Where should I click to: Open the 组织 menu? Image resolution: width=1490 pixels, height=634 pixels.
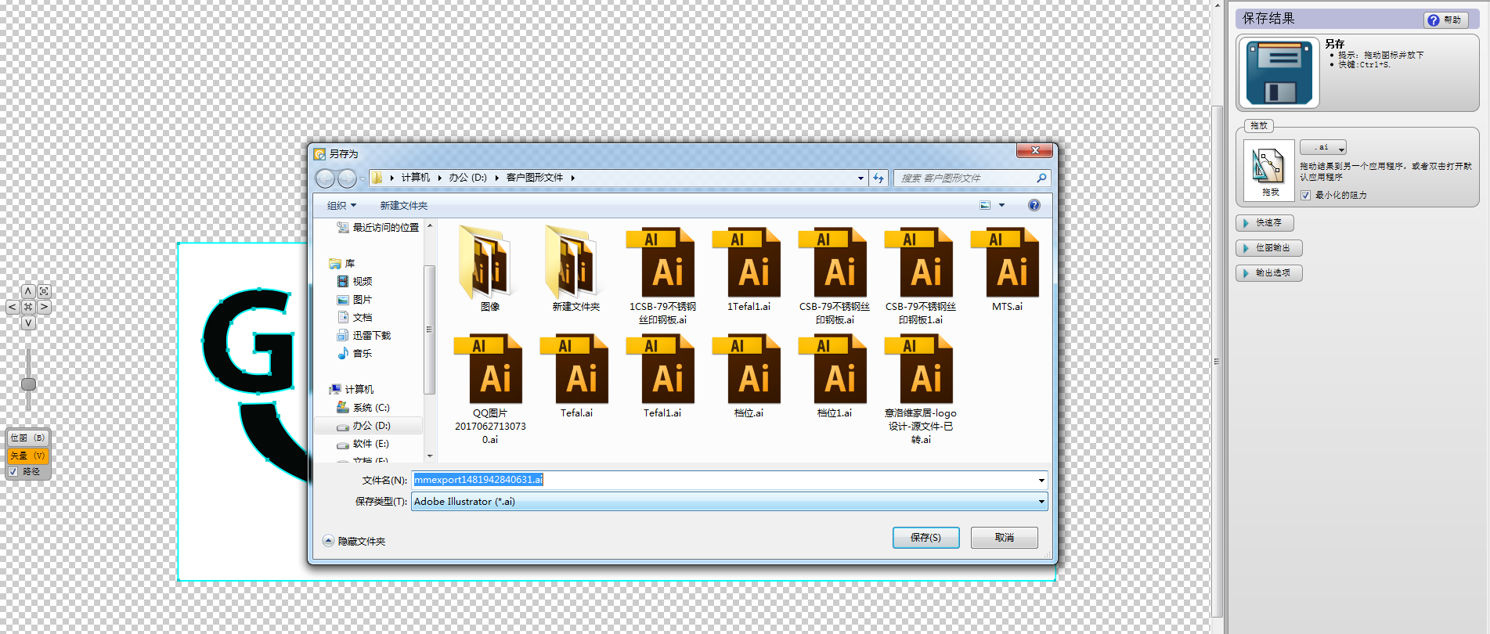tap(341, 206)
